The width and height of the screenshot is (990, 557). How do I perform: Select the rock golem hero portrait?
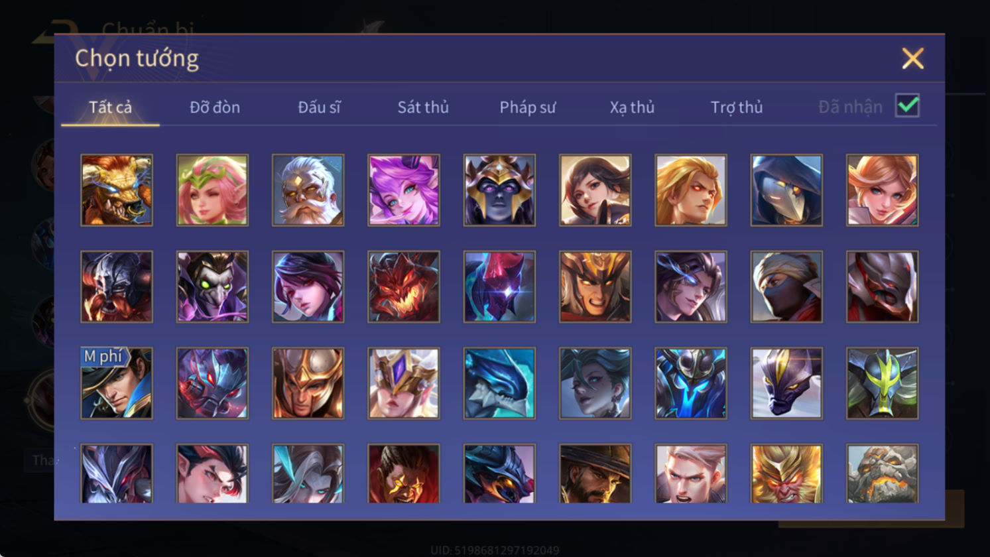(882, 473)
